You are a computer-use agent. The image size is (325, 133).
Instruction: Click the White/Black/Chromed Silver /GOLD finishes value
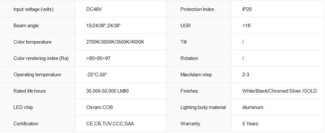point(279,91)
